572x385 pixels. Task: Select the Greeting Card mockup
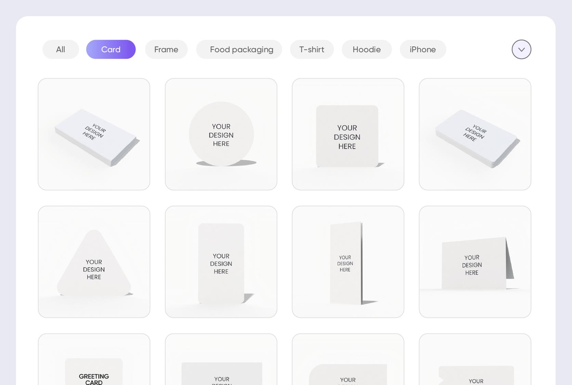pos(94,359)
